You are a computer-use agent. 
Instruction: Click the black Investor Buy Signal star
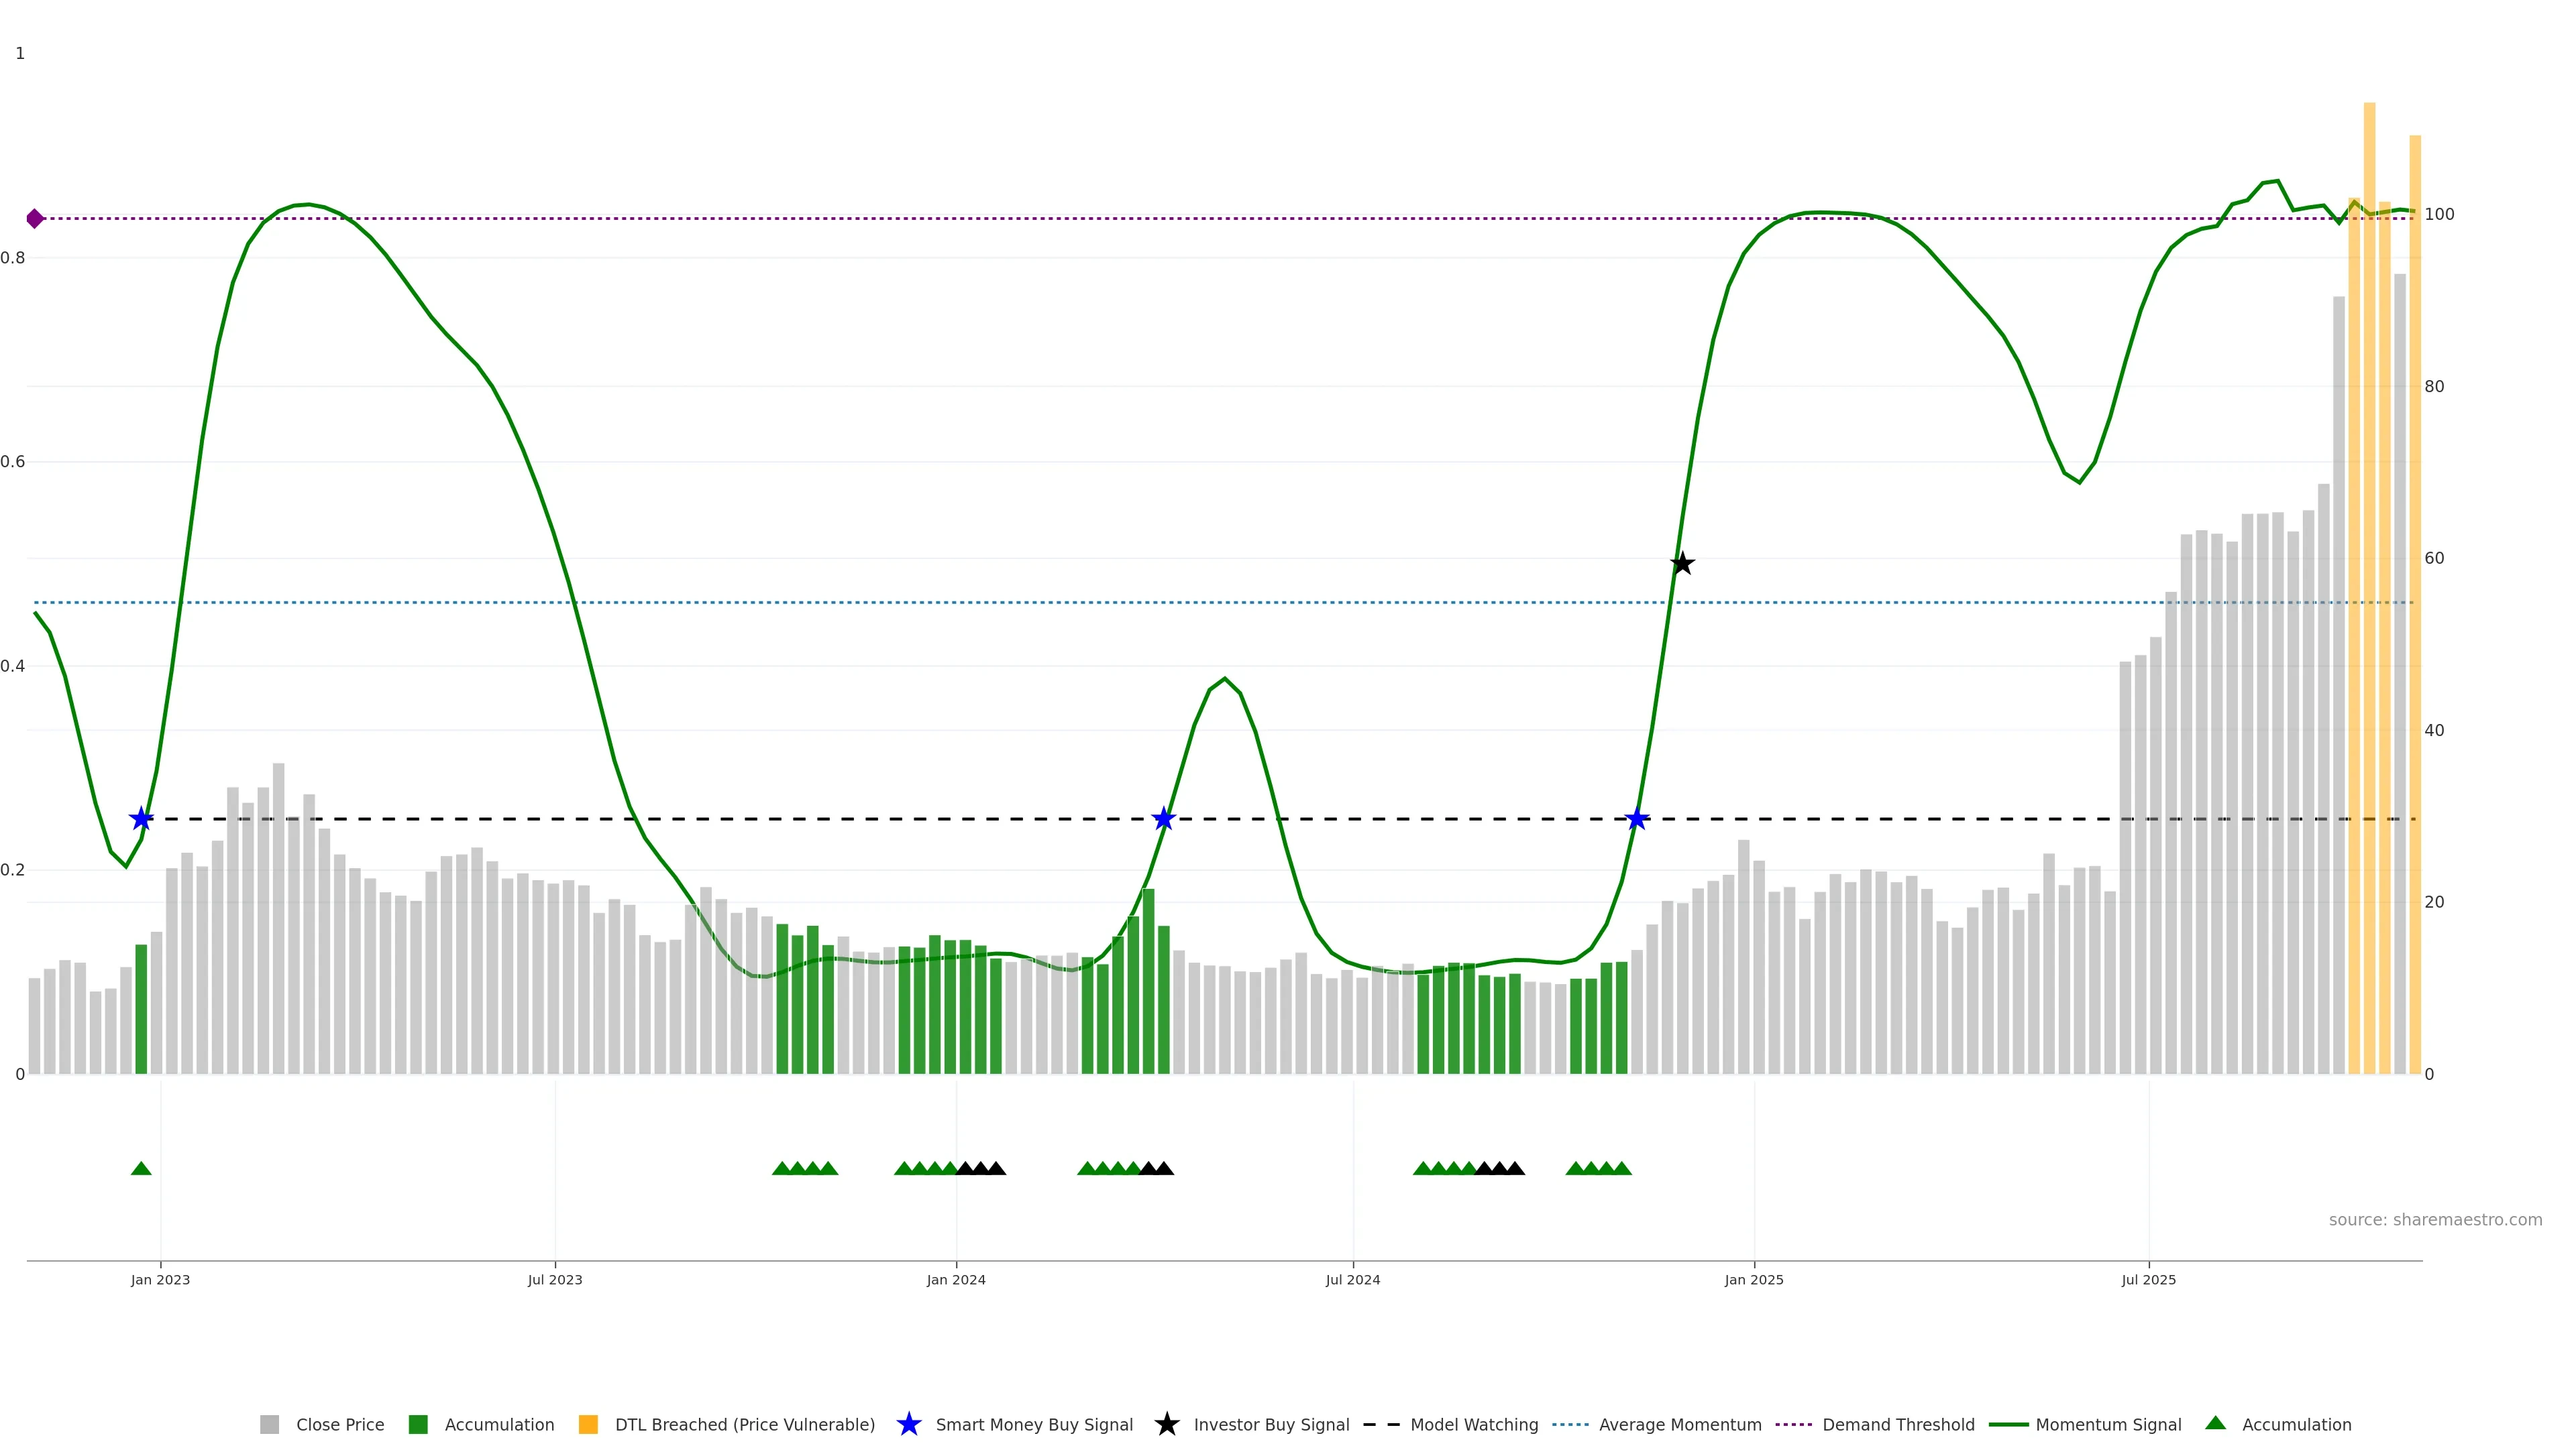coord(1682,564)
